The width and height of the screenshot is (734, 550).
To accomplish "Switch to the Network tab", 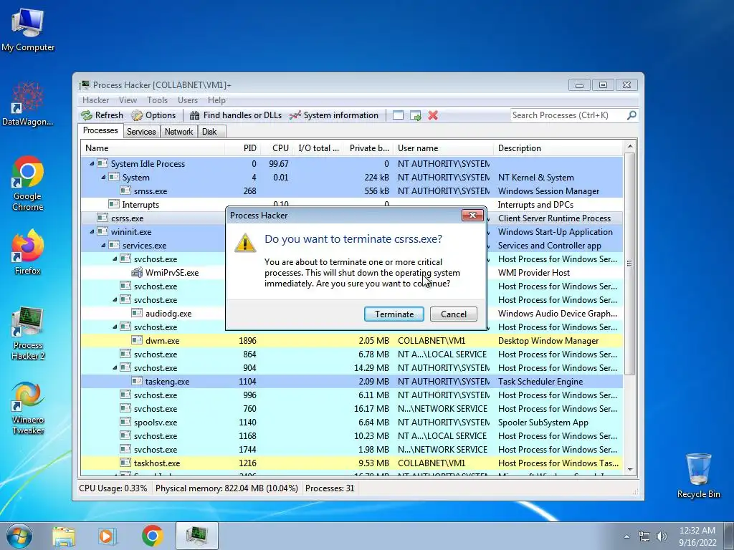I will tap(178, 132).
